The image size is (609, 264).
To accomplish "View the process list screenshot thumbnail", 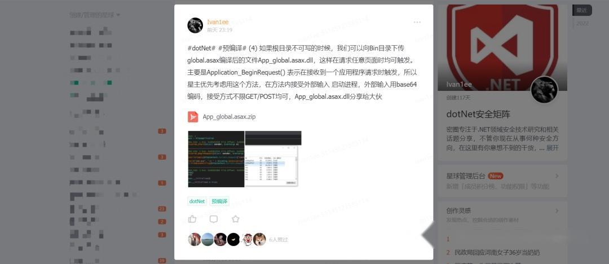I will tap(273, 159).
